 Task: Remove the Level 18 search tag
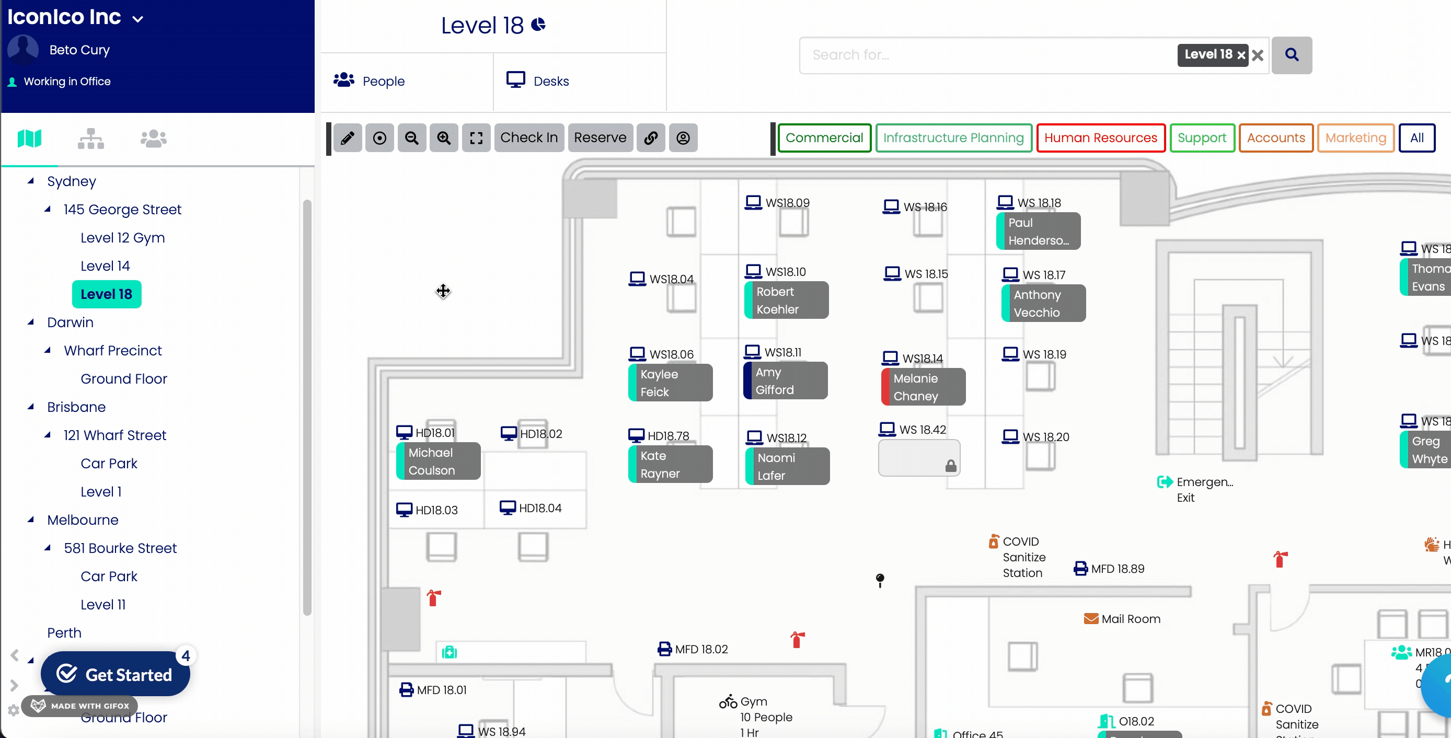pyautogui.click(x=1241, y=55)
